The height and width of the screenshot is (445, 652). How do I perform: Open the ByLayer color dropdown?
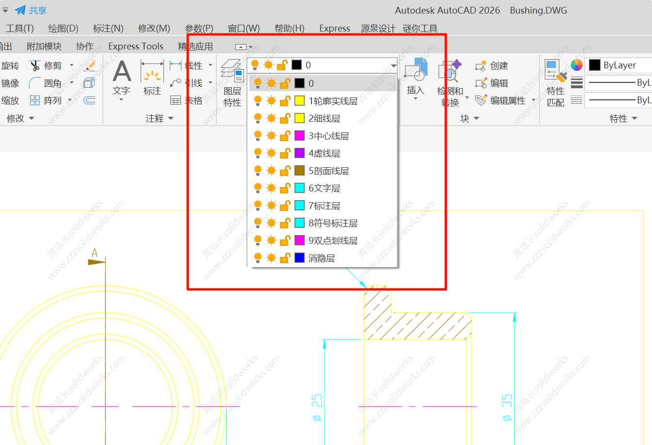pyautogui.click(x=619, y=65)
